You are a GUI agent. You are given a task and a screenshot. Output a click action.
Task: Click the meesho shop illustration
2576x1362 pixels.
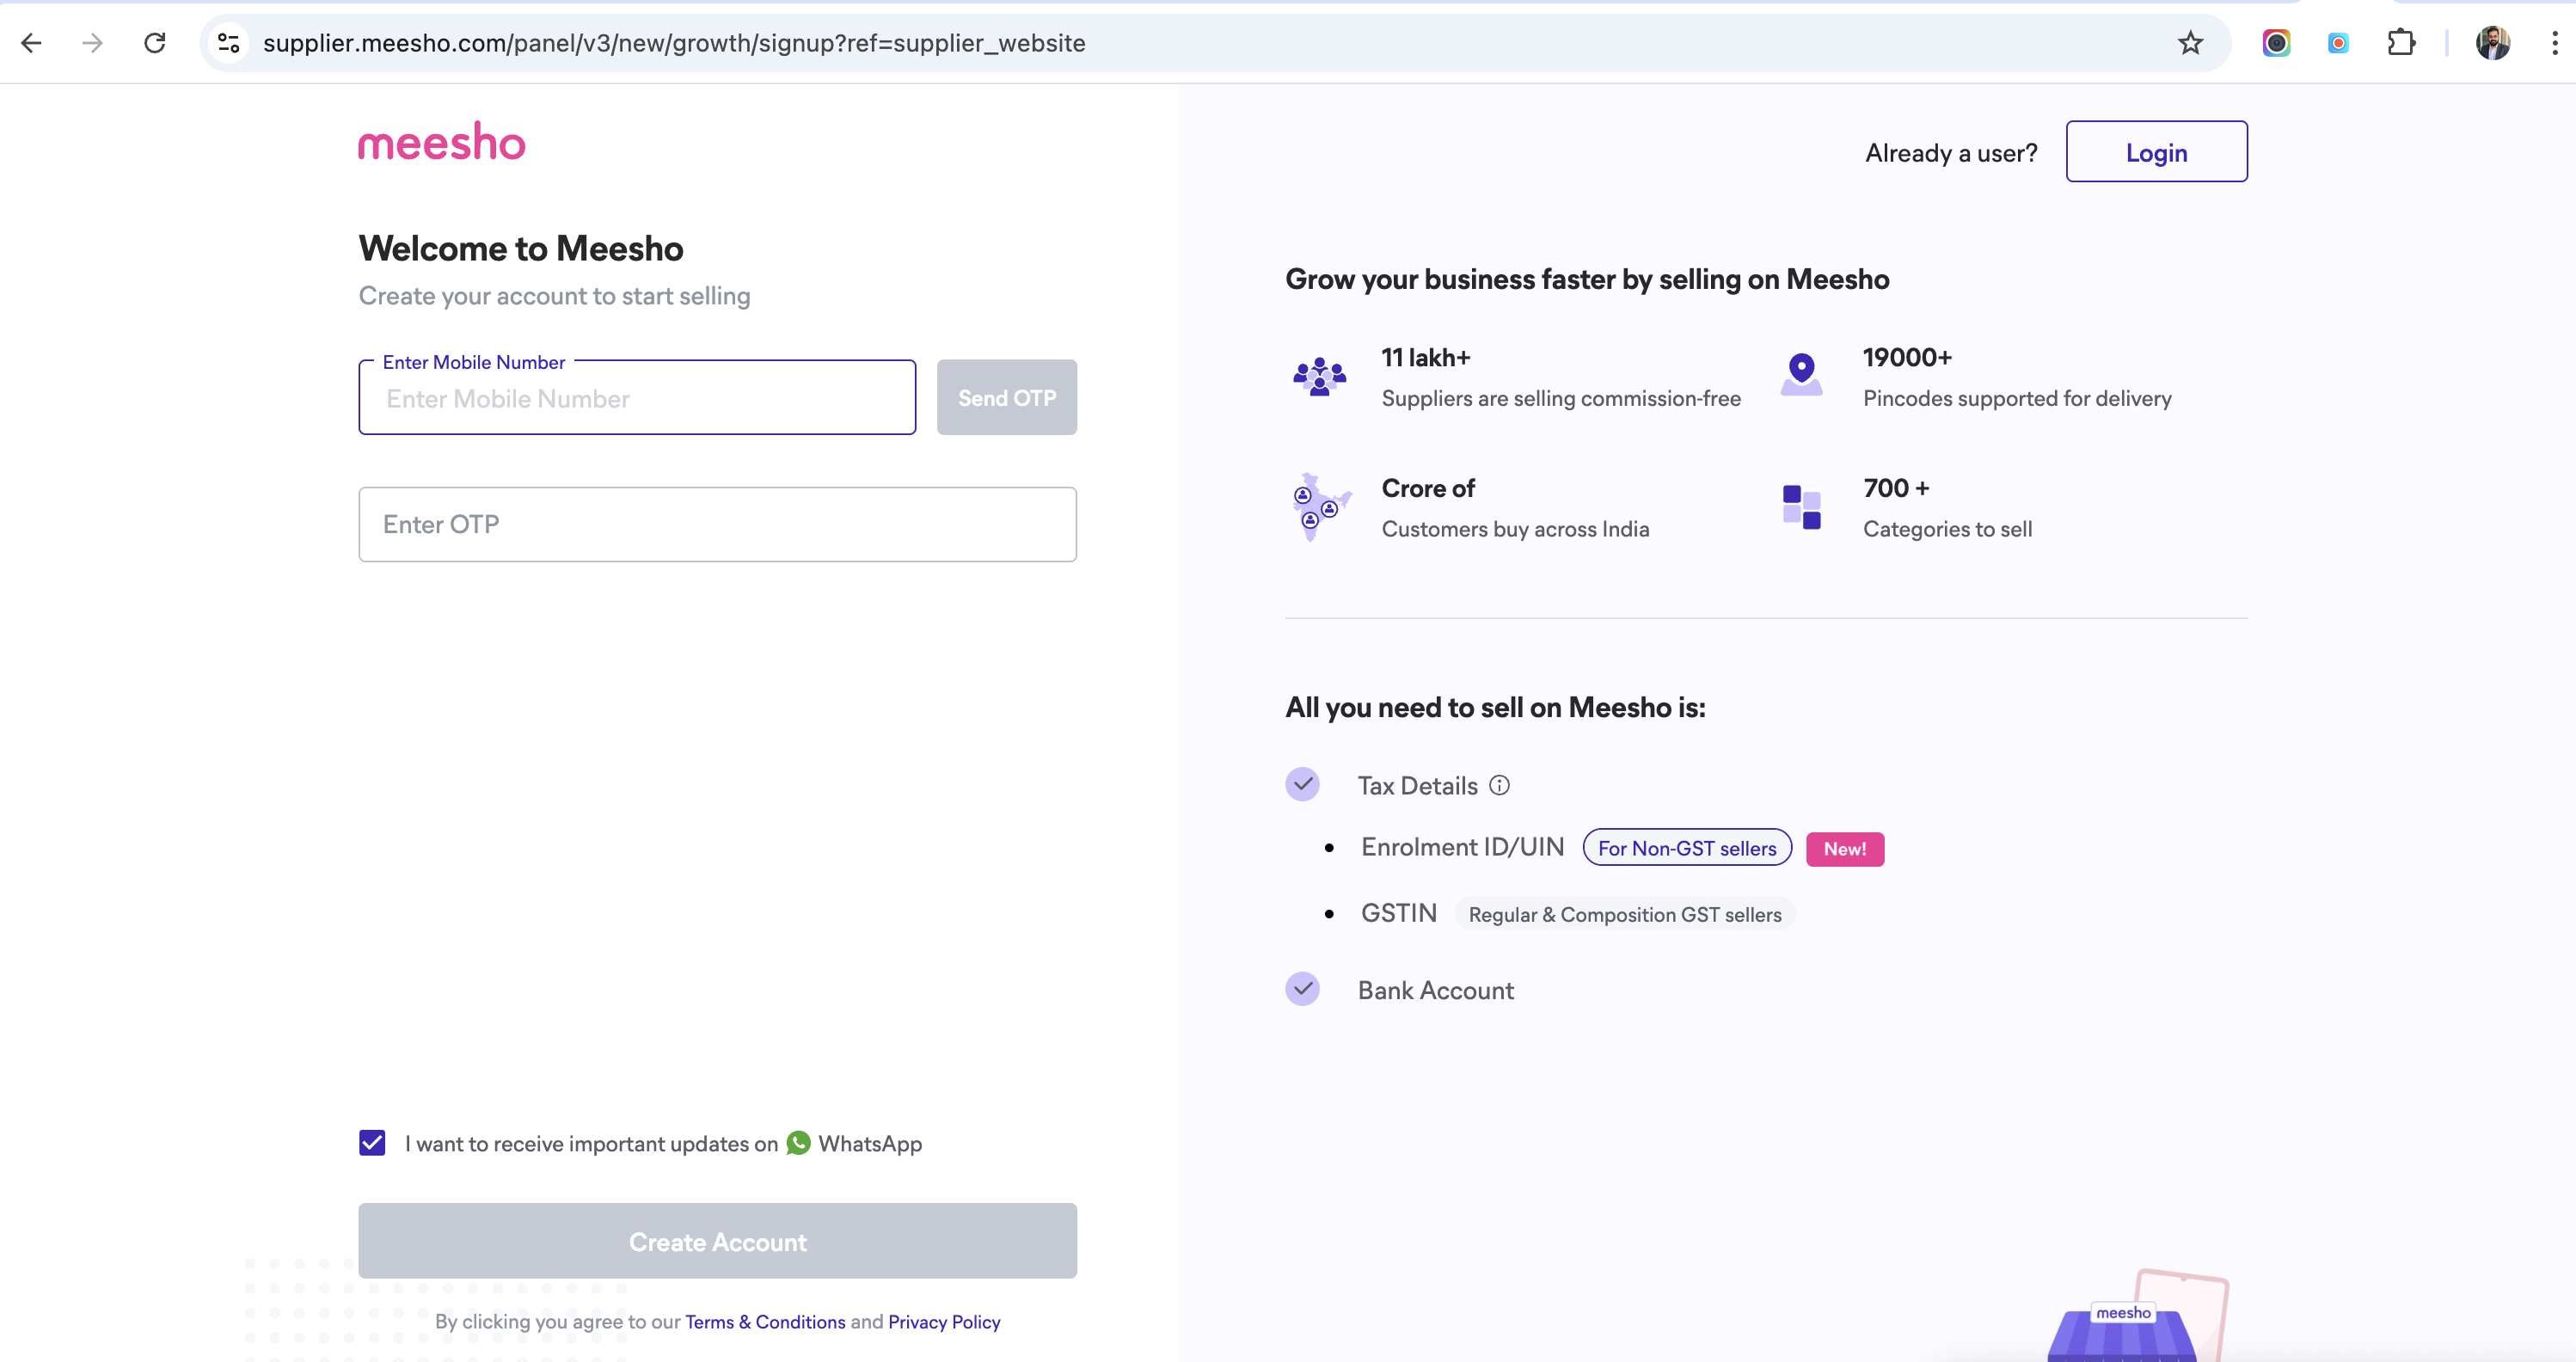pos(2137,1316)
